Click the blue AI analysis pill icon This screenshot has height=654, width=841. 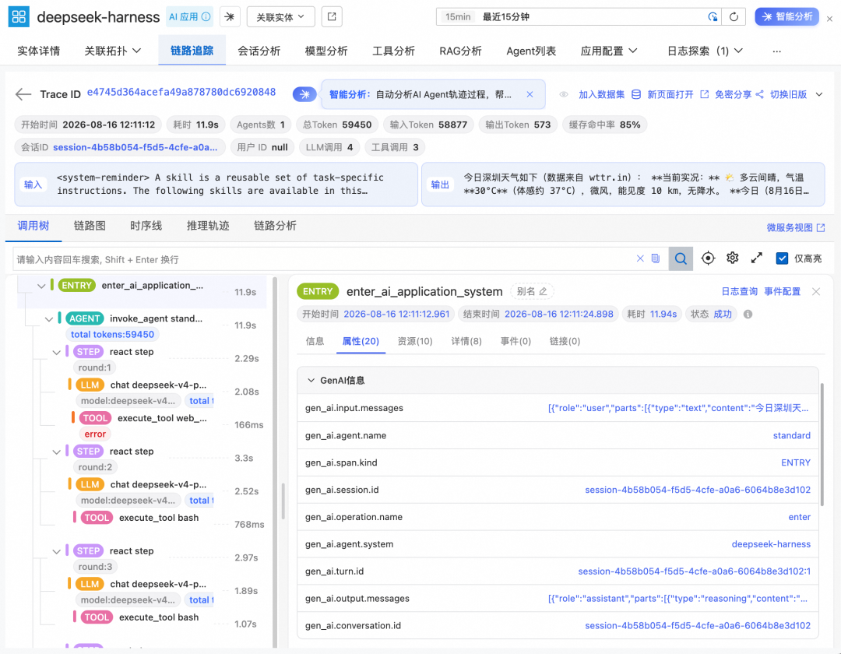pyautogui.click(x=304, y=94)
